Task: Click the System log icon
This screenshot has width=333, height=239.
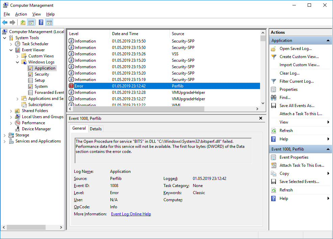Action: point(31,87)
